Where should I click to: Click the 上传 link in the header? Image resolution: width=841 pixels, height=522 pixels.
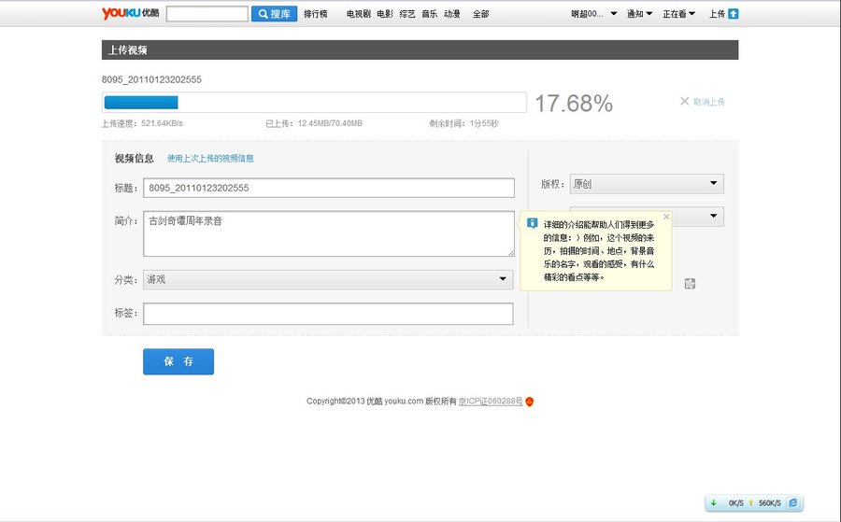pos(717,14)
